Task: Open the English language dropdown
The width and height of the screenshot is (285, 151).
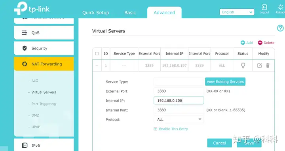Action: pos(237,12)
